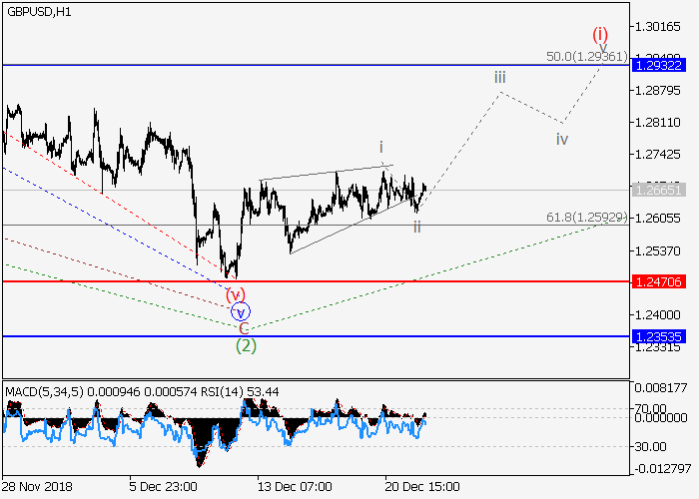Click the 30.00 RSI level label

(650, 446)
